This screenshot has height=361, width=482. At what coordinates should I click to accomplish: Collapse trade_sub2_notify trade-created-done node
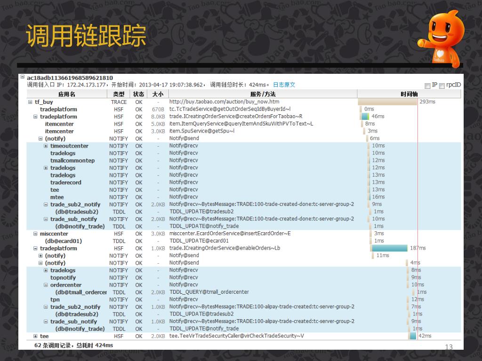[46, 204]
